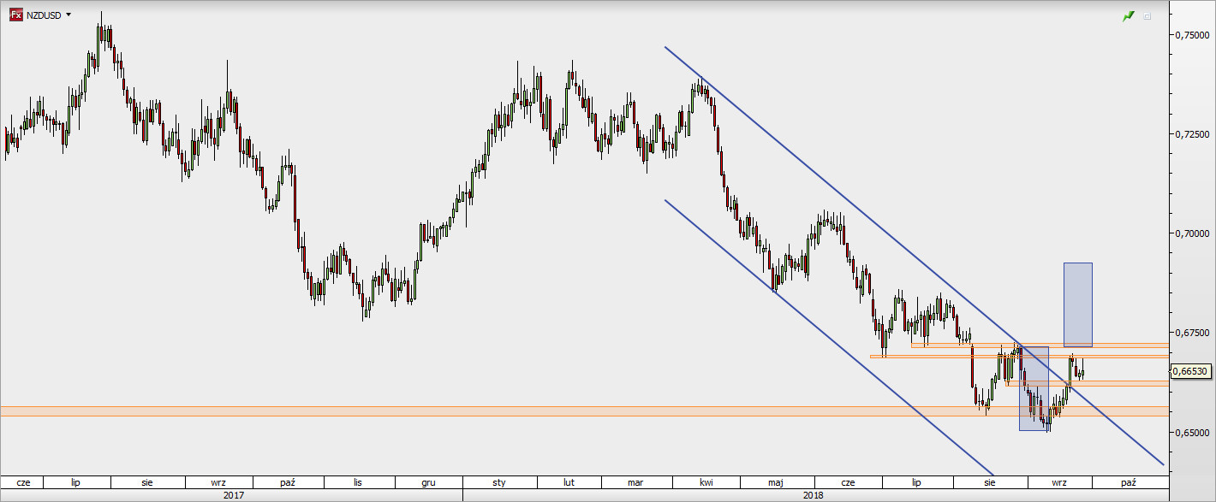Click the 2018 year label on time axis
The image size is (1216, 502).
(814, 494)
